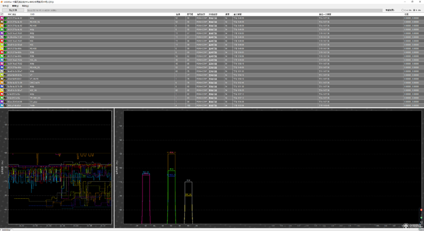424x231 pixels.
Task: Sort by the MAC address column header
Action: (x=12, y=14)
